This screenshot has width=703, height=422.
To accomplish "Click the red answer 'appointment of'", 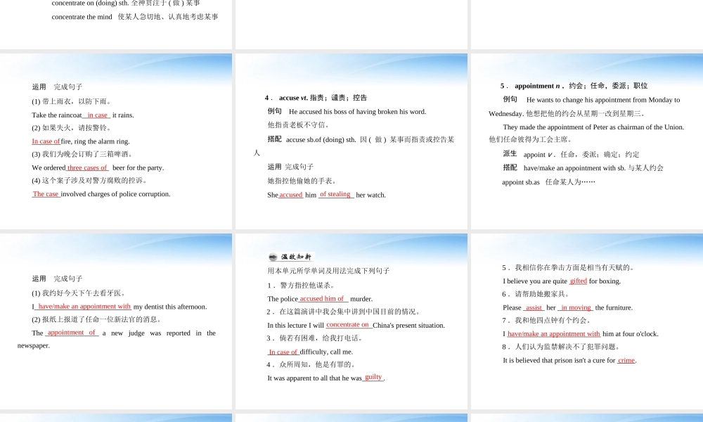I will coord(72,333).
